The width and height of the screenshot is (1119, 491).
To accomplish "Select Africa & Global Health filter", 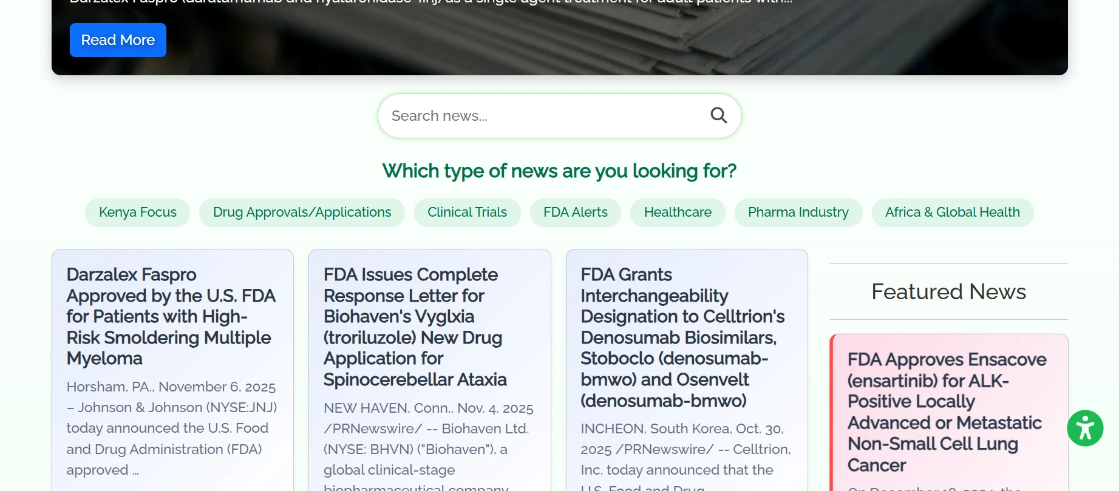I will 952,212.
